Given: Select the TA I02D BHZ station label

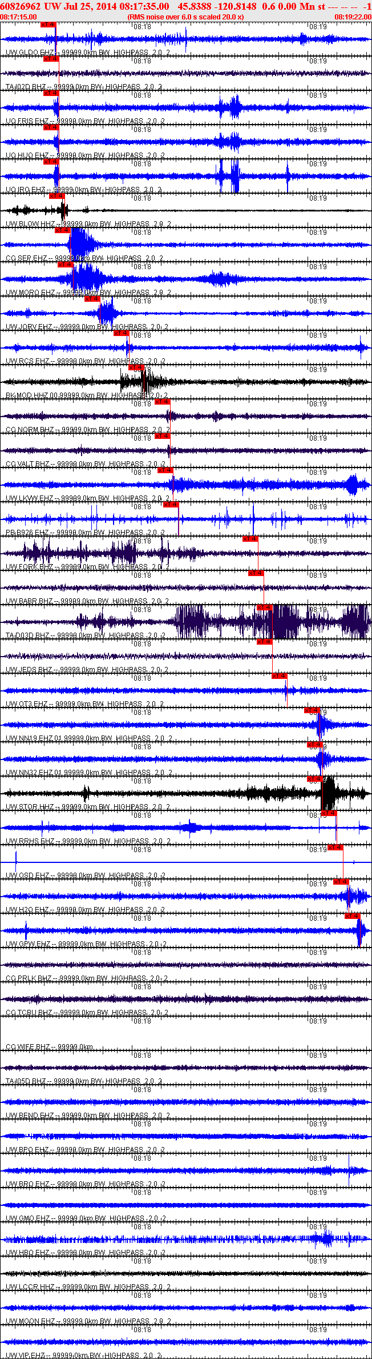Looking at the screenshot, I should click(x=26, y=87).
